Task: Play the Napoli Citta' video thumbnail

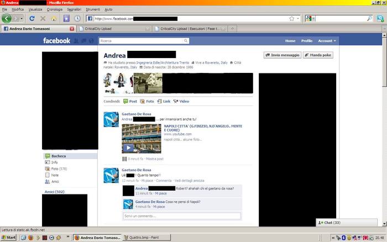Action: (x=142, y=139)
